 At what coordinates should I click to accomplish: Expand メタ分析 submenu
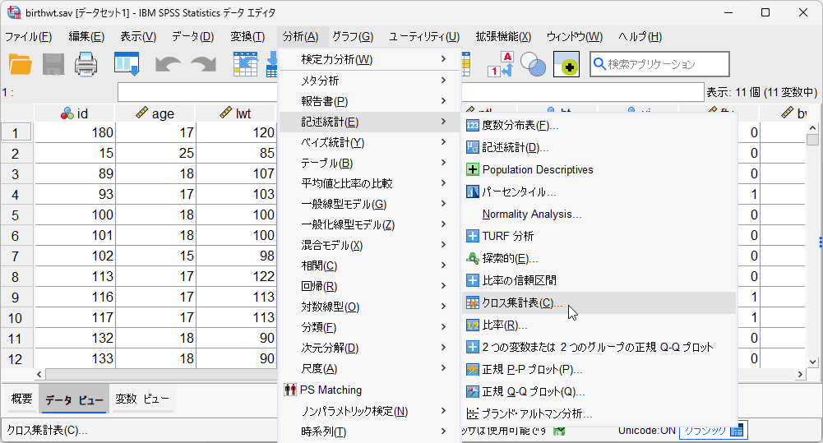369,81
